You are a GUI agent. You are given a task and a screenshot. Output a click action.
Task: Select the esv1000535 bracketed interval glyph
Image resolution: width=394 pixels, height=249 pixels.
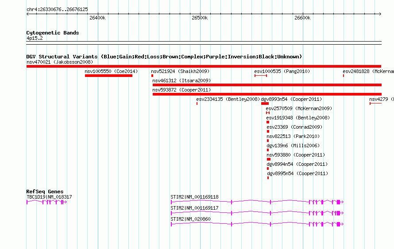pyautogui.click(x=261, y=76)
